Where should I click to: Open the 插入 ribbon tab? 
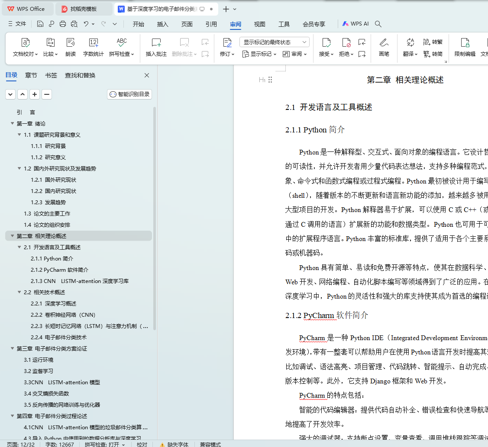coord(162,24)
